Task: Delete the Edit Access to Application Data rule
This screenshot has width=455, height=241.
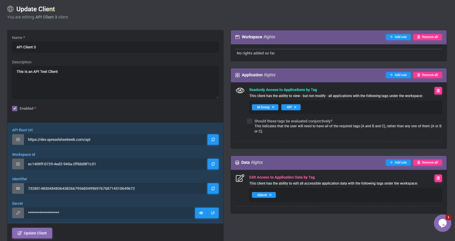Action: click(x=438, y=178)
